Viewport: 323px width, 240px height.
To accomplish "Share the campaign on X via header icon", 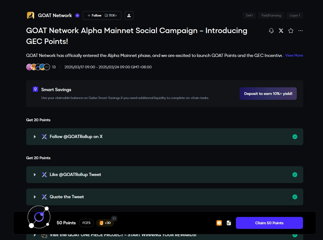I will point(281,31).
